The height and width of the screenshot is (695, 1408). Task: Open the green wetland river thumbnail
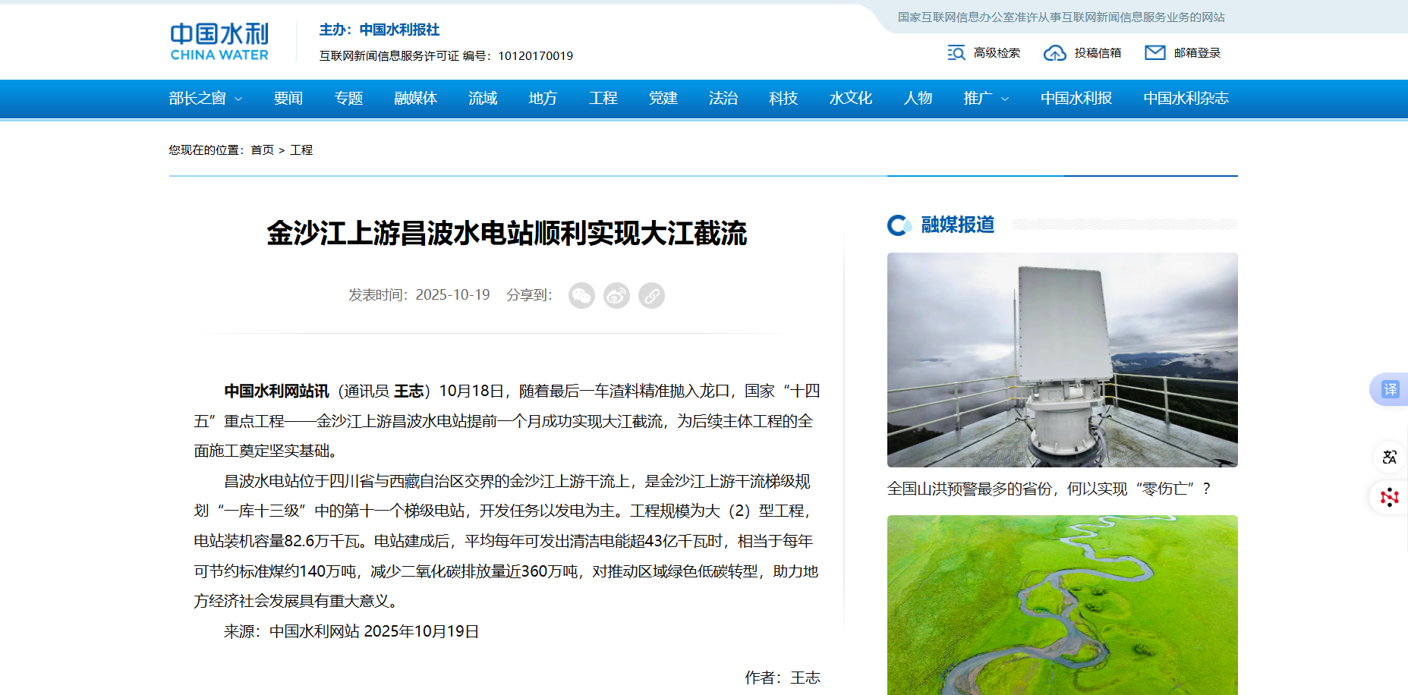click(x=1062, y=605)
